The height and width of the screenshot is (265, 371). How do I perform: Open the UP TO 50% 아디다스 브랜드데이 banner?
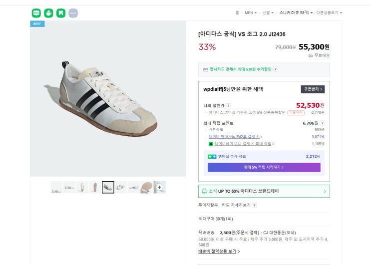click(x=264, y=191)
